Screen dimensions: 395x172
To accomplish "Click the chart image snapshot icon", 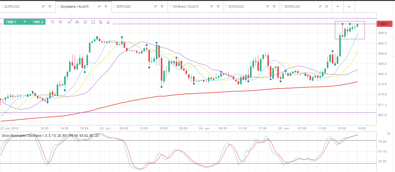I will click(93, 22).
